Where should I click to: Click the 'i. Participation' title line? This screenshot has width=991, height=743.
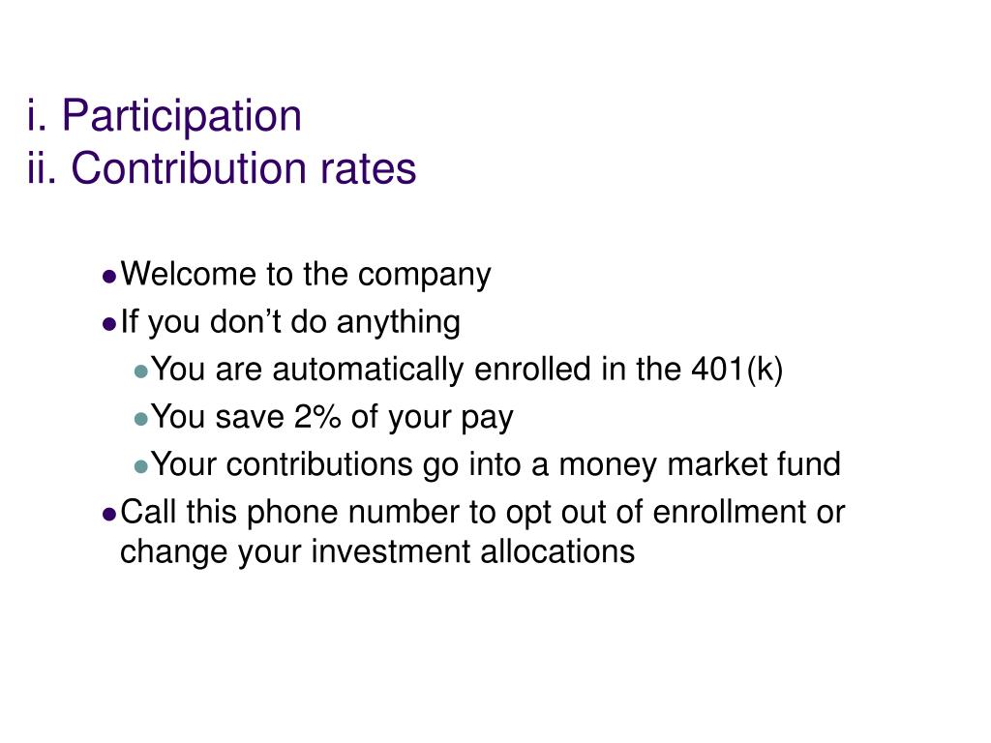pyautogui.click(x=165, y=116)
